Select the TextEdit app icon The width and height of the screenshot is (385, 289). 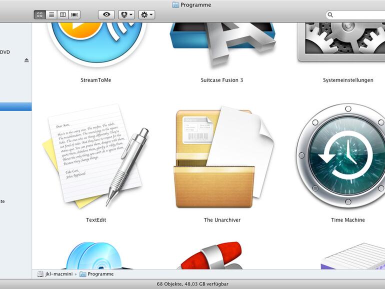(96, 156)
